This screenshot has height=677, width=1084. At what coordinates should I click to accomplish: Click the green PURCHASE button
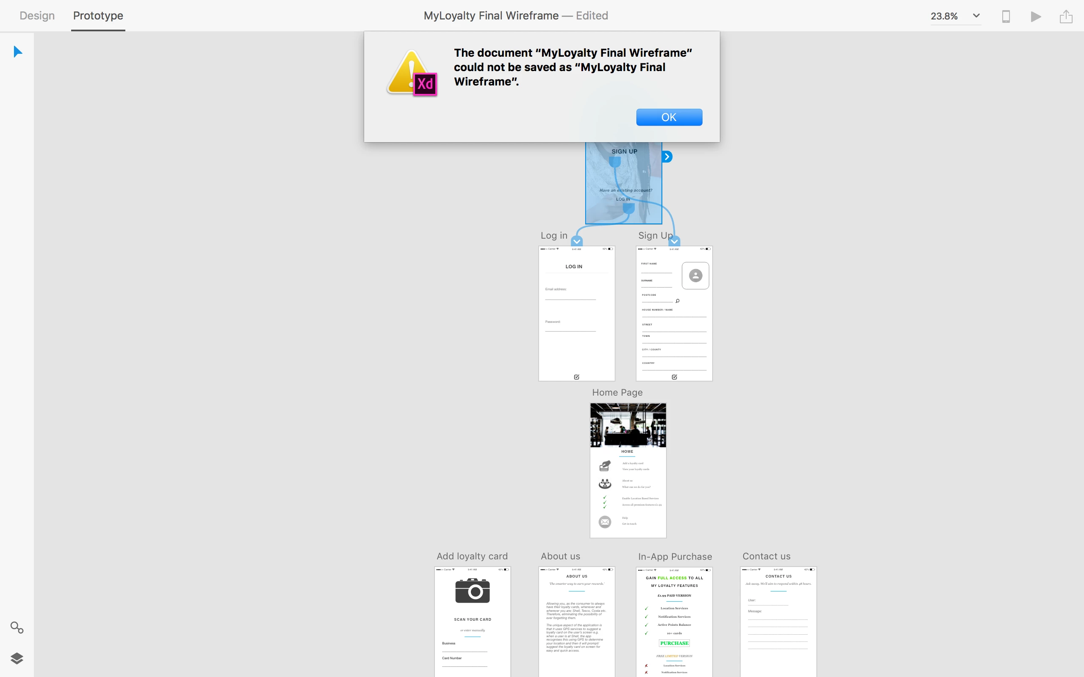674,643
